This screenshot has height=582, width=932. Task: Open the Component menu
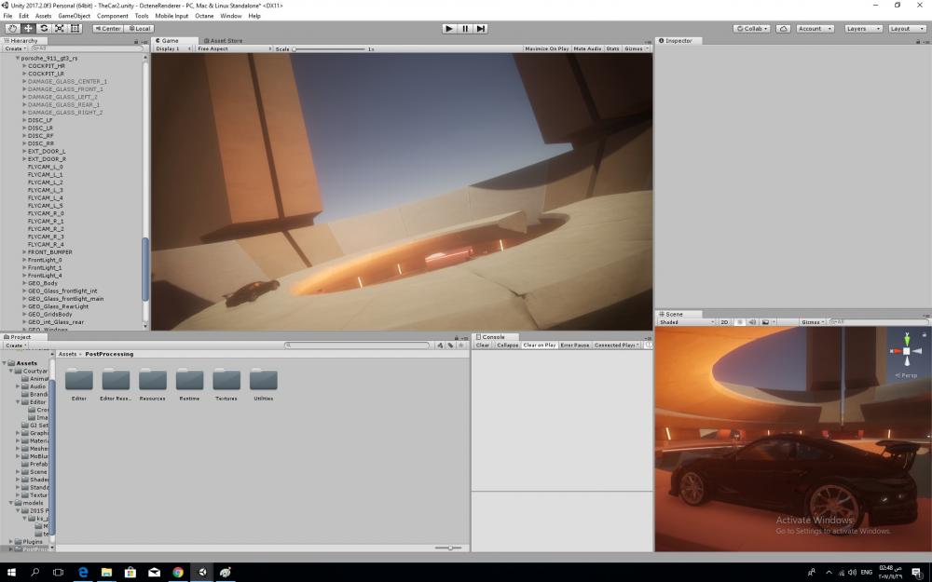[113, 16]
